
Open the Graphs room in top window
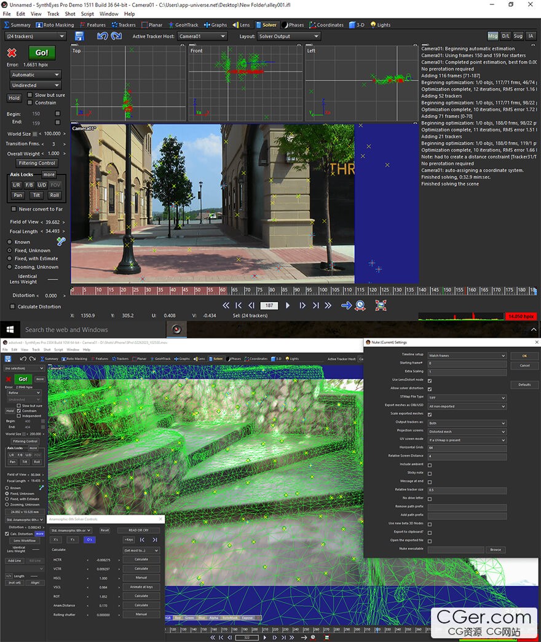coord(216,25)
